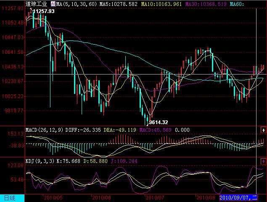This screenshot has width=267, height=202.
Task: Click the MA5:10278.582 value
Action: (x=118, y=4)
